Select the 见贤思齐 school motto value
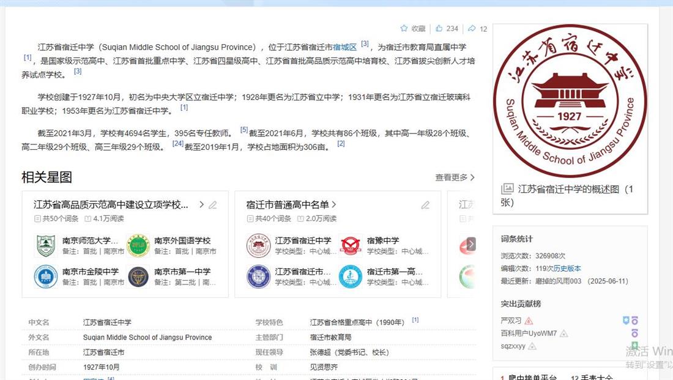Screen dimensions: 673x380 click(x=324, y=368)
